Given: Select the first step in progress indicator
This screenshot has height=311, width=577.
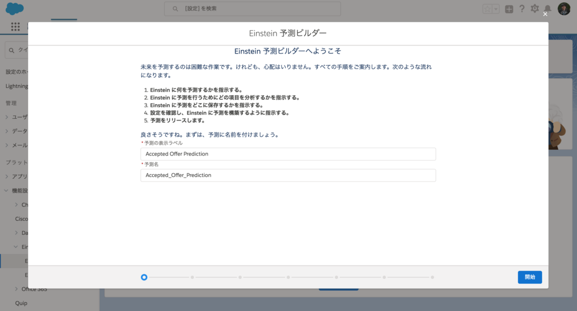Looking at the screenshot, I should click(144, 277).
